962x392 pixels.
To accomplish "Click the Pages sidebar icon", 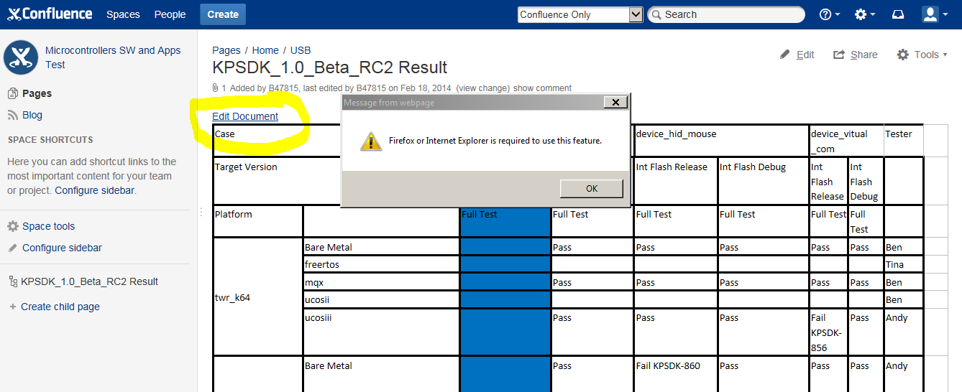I will click(x=13, y=93).
